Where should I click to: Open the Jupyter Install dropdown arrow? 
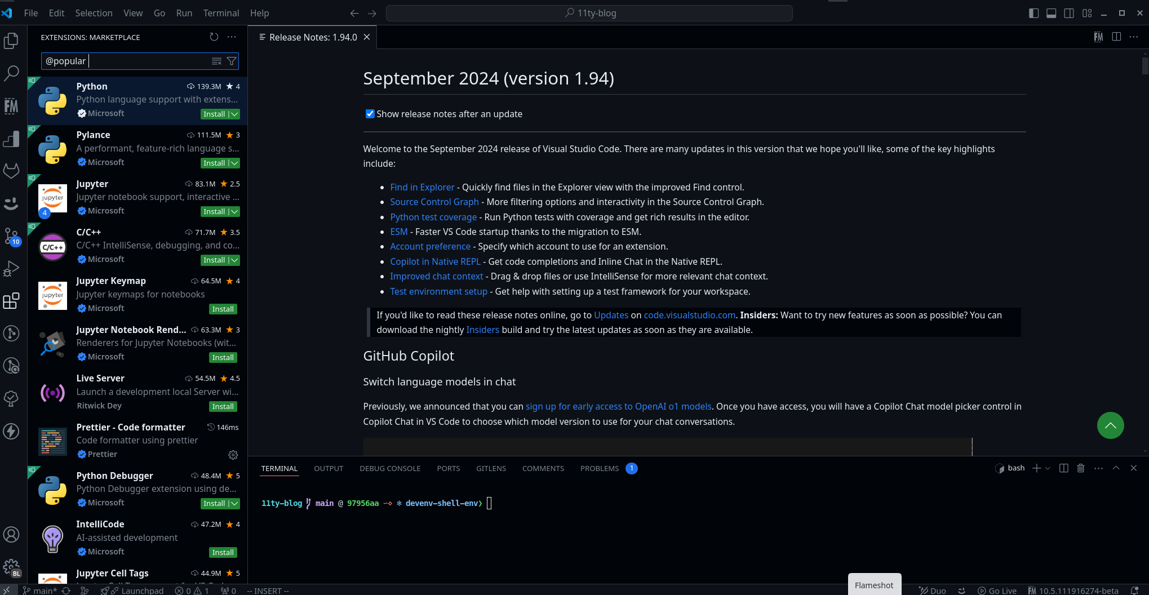pos(234,211)
